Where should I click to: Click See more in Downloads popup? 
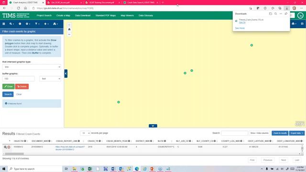(x=240, y=28)
